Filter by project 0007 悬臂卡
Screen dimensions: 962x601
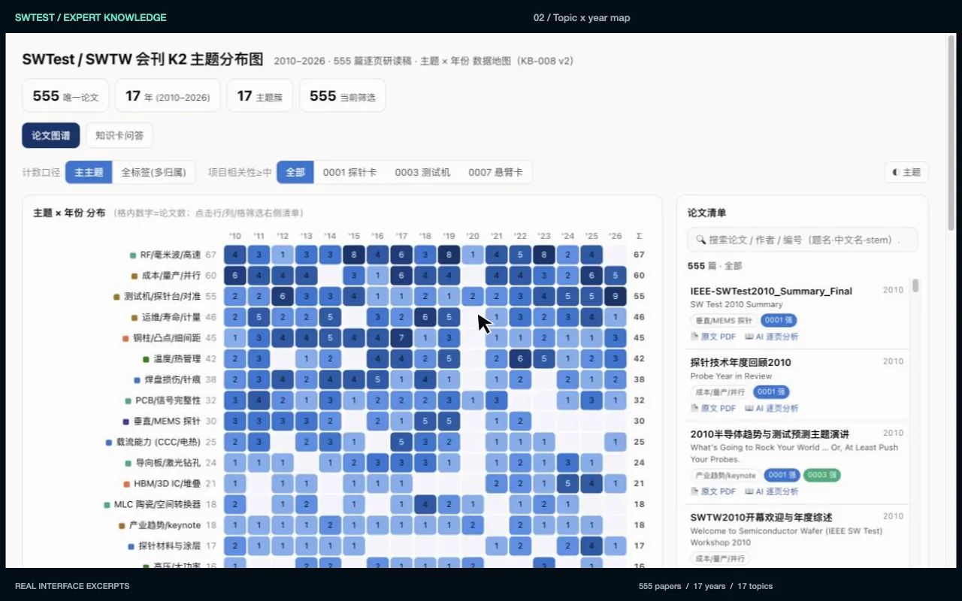click(495, 172)
